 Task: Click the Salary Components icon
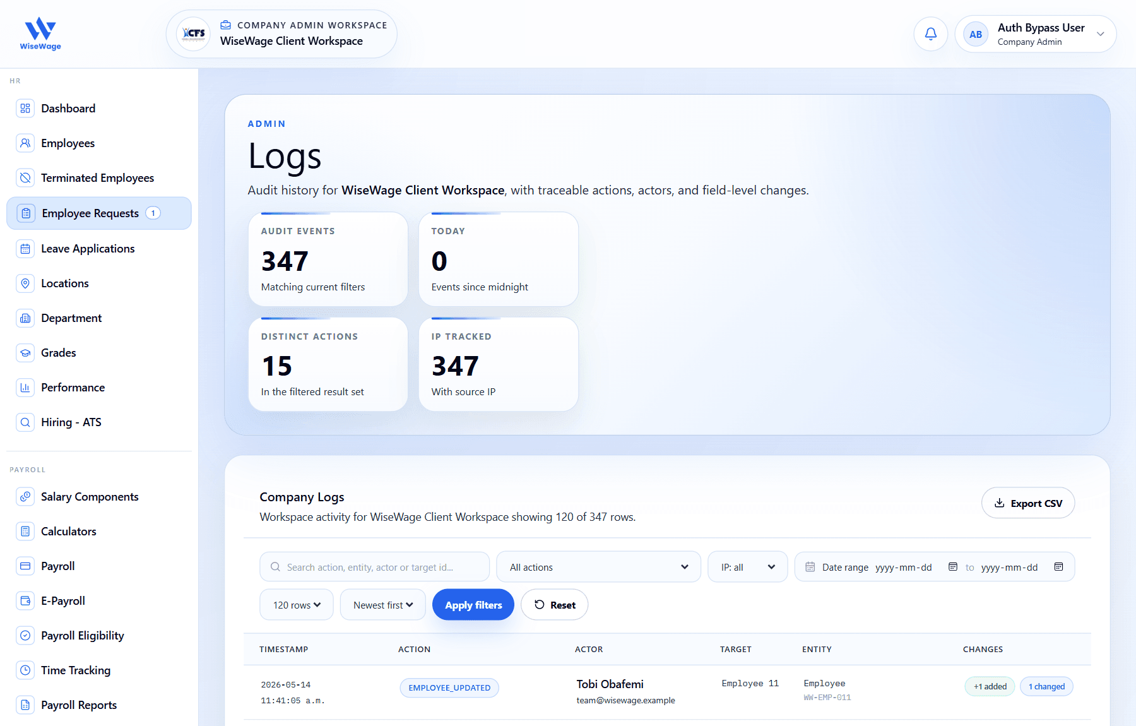[x=25, y=497]
